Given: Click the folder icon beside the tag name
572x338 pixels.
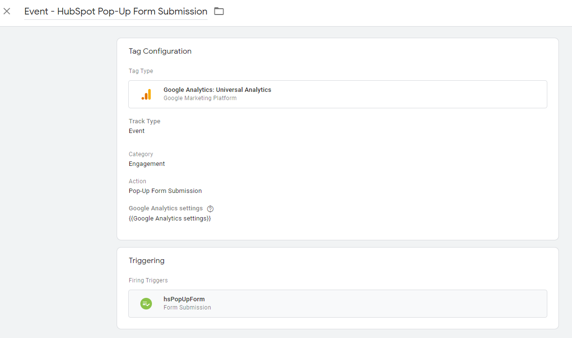Looking at the screenshot, I should pyautogui.click(x=219, y=11).
